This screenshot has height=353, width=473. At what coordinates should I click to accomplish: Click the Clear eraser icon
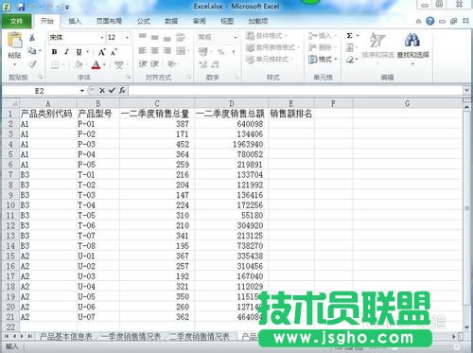349,60
